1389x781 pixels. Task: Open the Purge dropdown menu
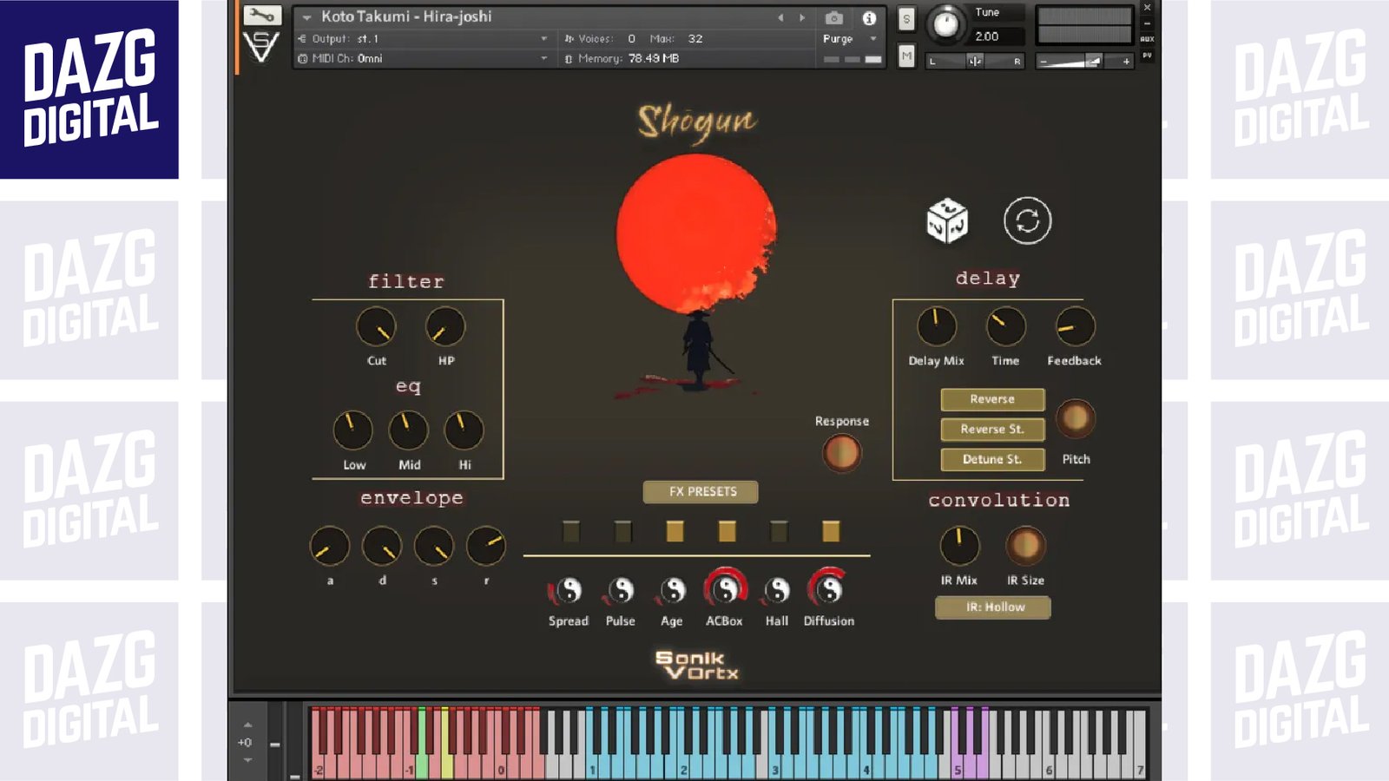[849, 39]
